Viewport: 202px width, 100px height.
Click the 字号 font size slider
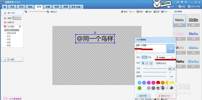(155, 69)
